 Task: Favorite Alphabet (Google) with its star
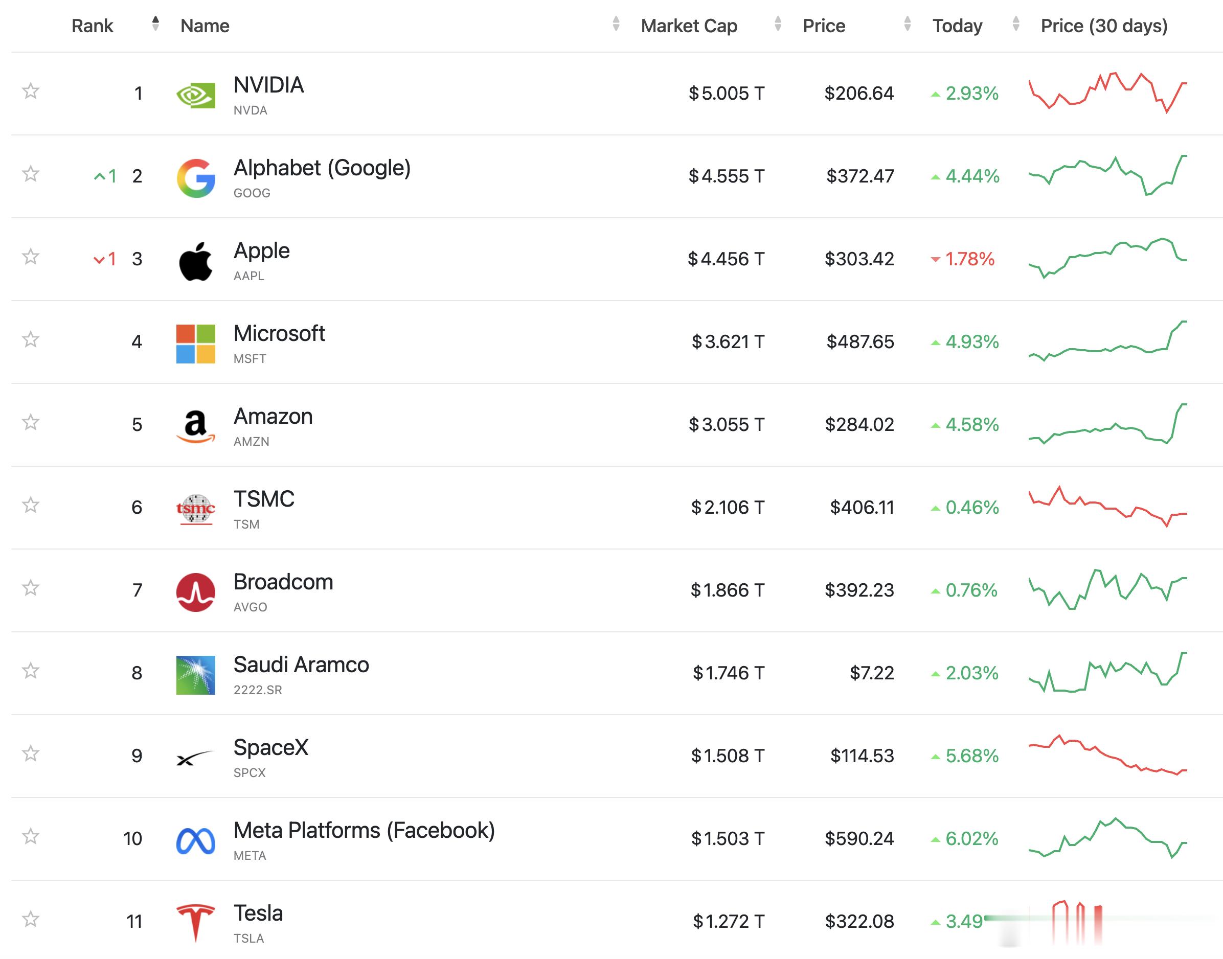[x=30, y=173]
